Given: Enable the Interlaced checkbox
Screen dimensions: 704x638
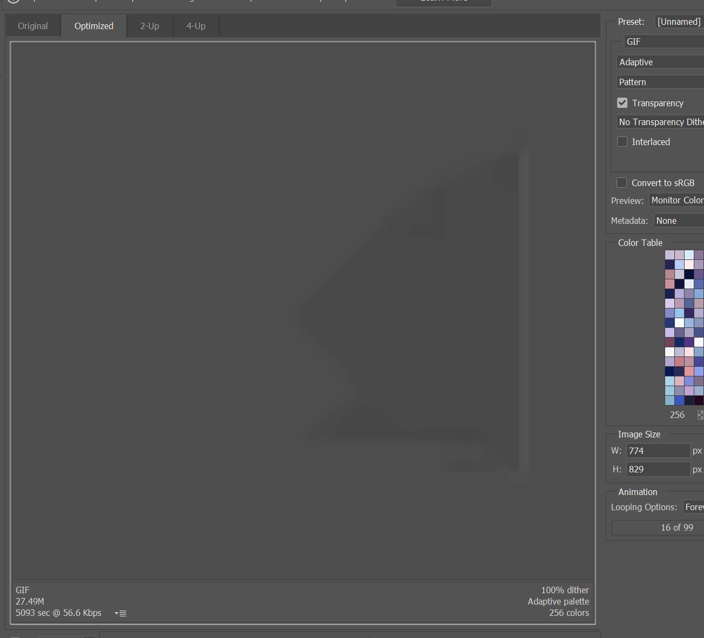Looking at the screenshot, I should point(623,142).
